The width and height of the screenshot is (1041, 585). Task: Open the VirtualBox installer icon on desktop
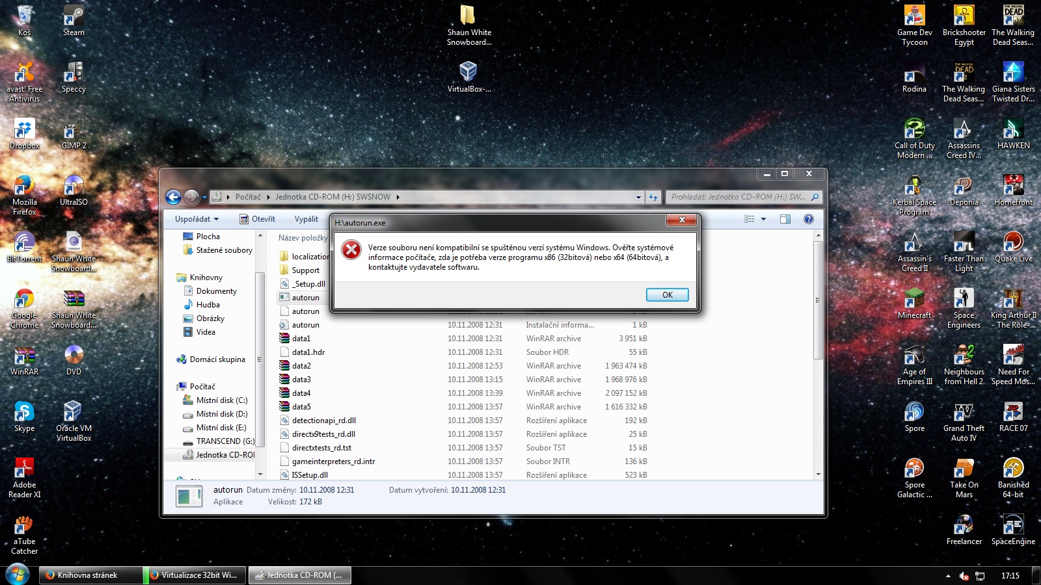click(x=468, y=77)
